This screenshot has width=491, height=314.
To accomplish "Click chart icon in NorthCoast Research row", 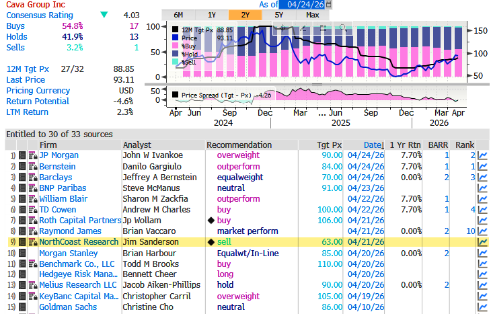I will tap(482, 242).
